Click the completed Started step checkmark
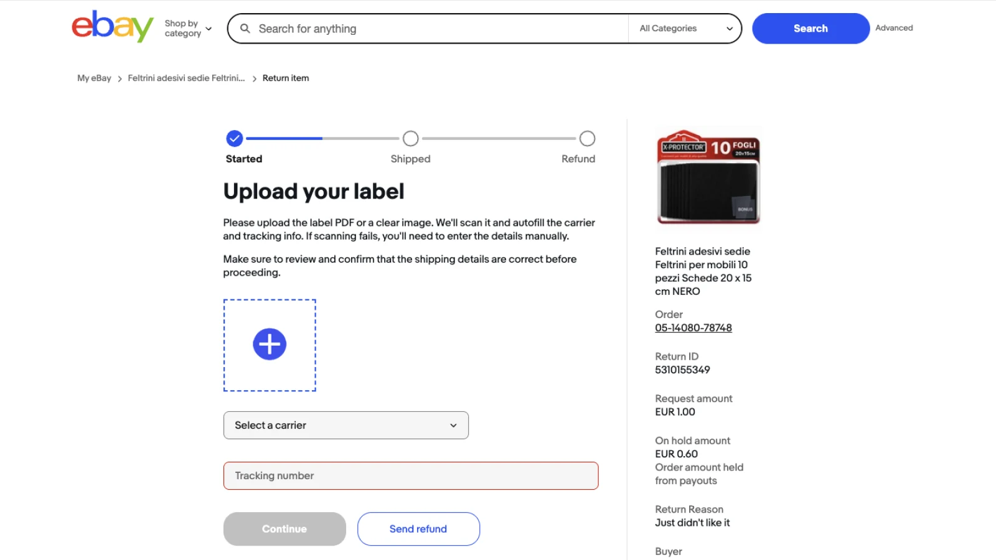Screen dimensions: 996x560 point(235,138)
